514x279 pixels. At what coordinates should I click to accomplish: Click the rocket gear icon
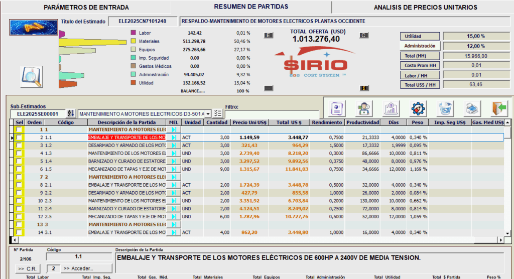[418, 108]
